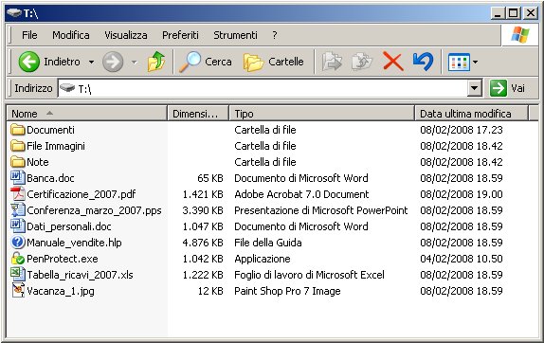Select Tabella_ricavi_2007.xls Excel icon
The image size is (544, 343).
pyautogui.click(x=18, y=275)
